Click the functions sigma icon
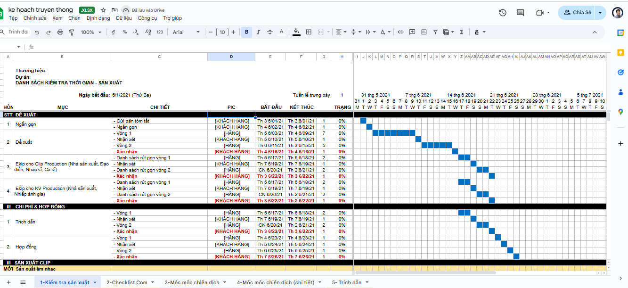Screen dimensions: 628x288 click(461, 32)
